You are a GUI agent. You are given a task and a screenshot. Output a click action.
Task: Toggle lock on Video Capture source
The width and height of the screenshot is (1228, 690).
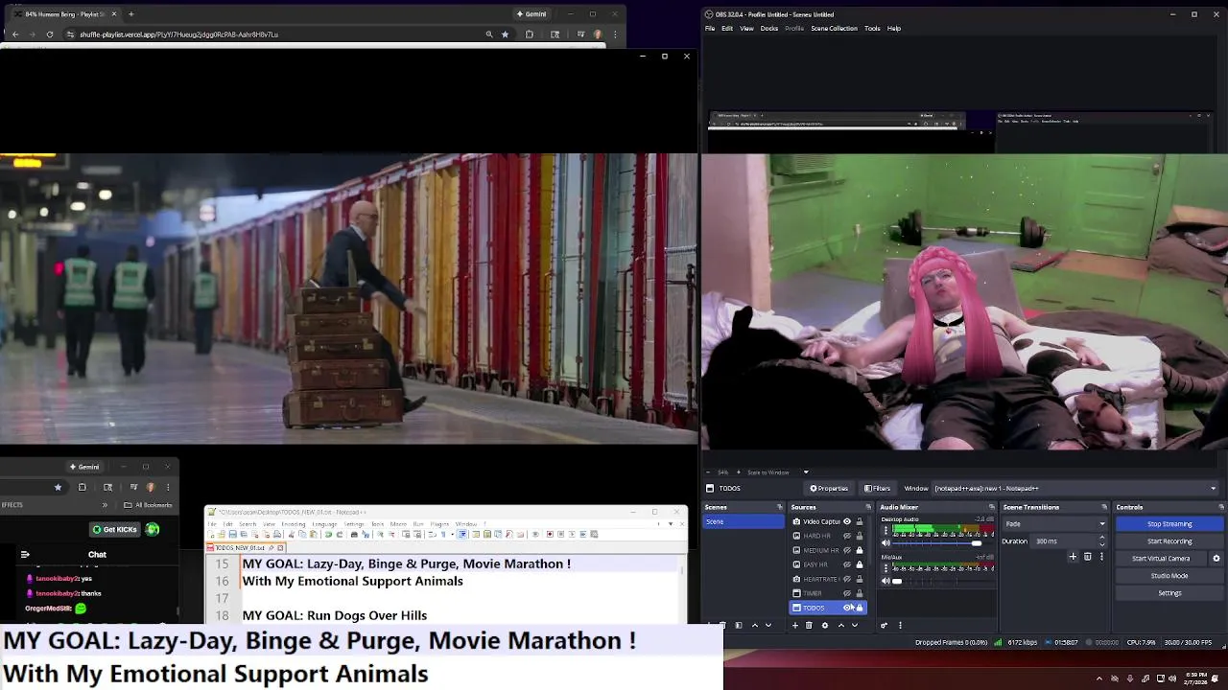(x=860, y=521)
